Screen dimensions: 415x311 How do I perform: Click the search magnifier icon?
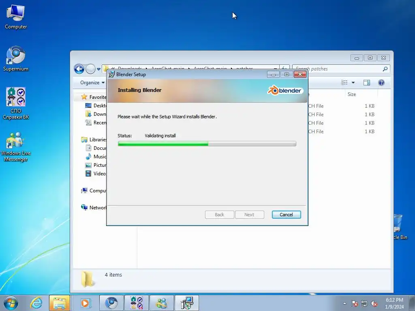coord(385,69)
